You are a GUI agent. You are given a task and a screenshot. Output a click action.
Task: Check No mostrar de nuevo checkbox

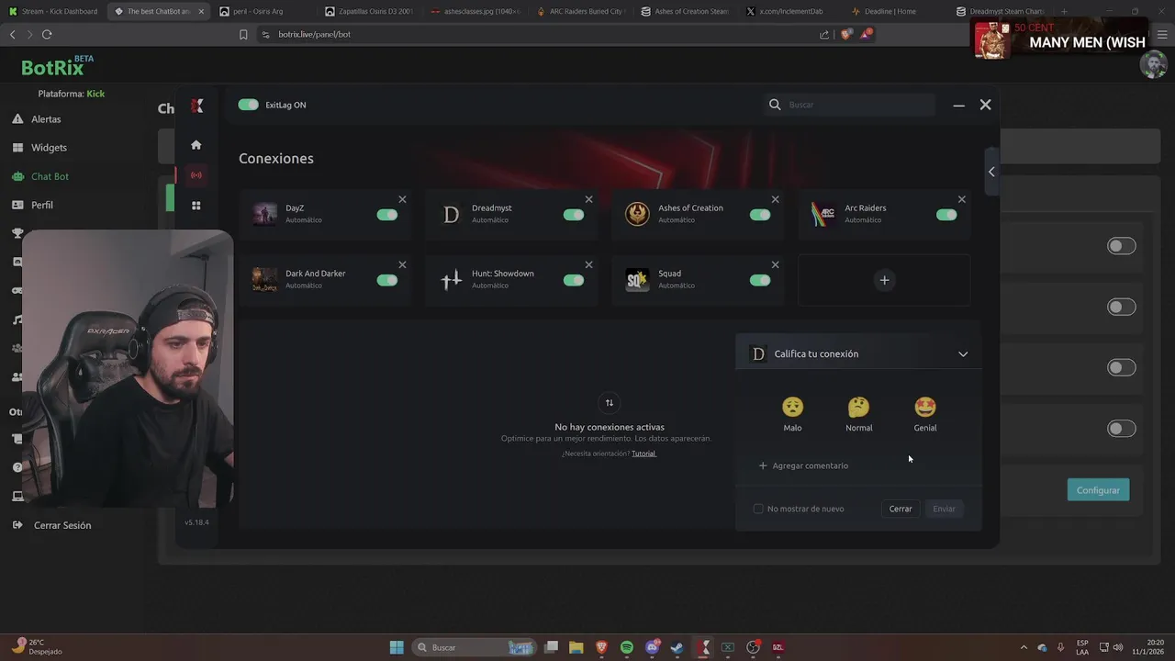coord(758,509)
